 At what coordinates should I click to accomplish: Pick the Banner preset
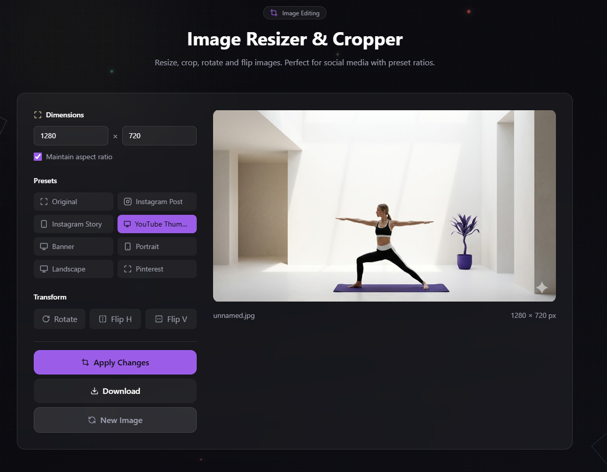pos(74,246)
